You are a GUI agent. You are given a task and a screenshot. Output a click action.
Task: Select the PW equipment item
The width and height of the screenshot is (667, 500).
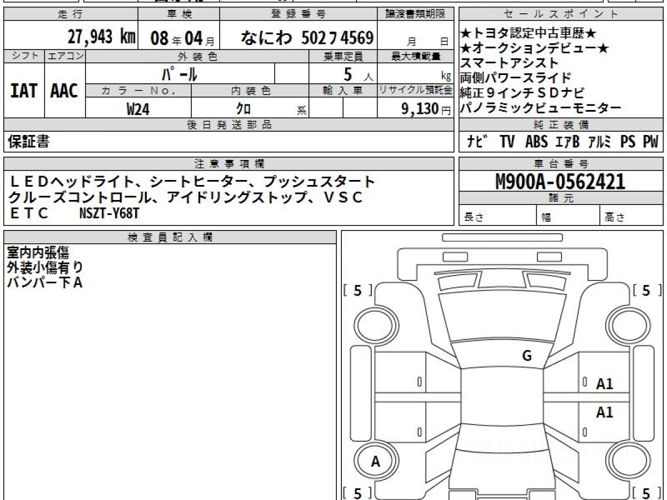click(651, 142)
